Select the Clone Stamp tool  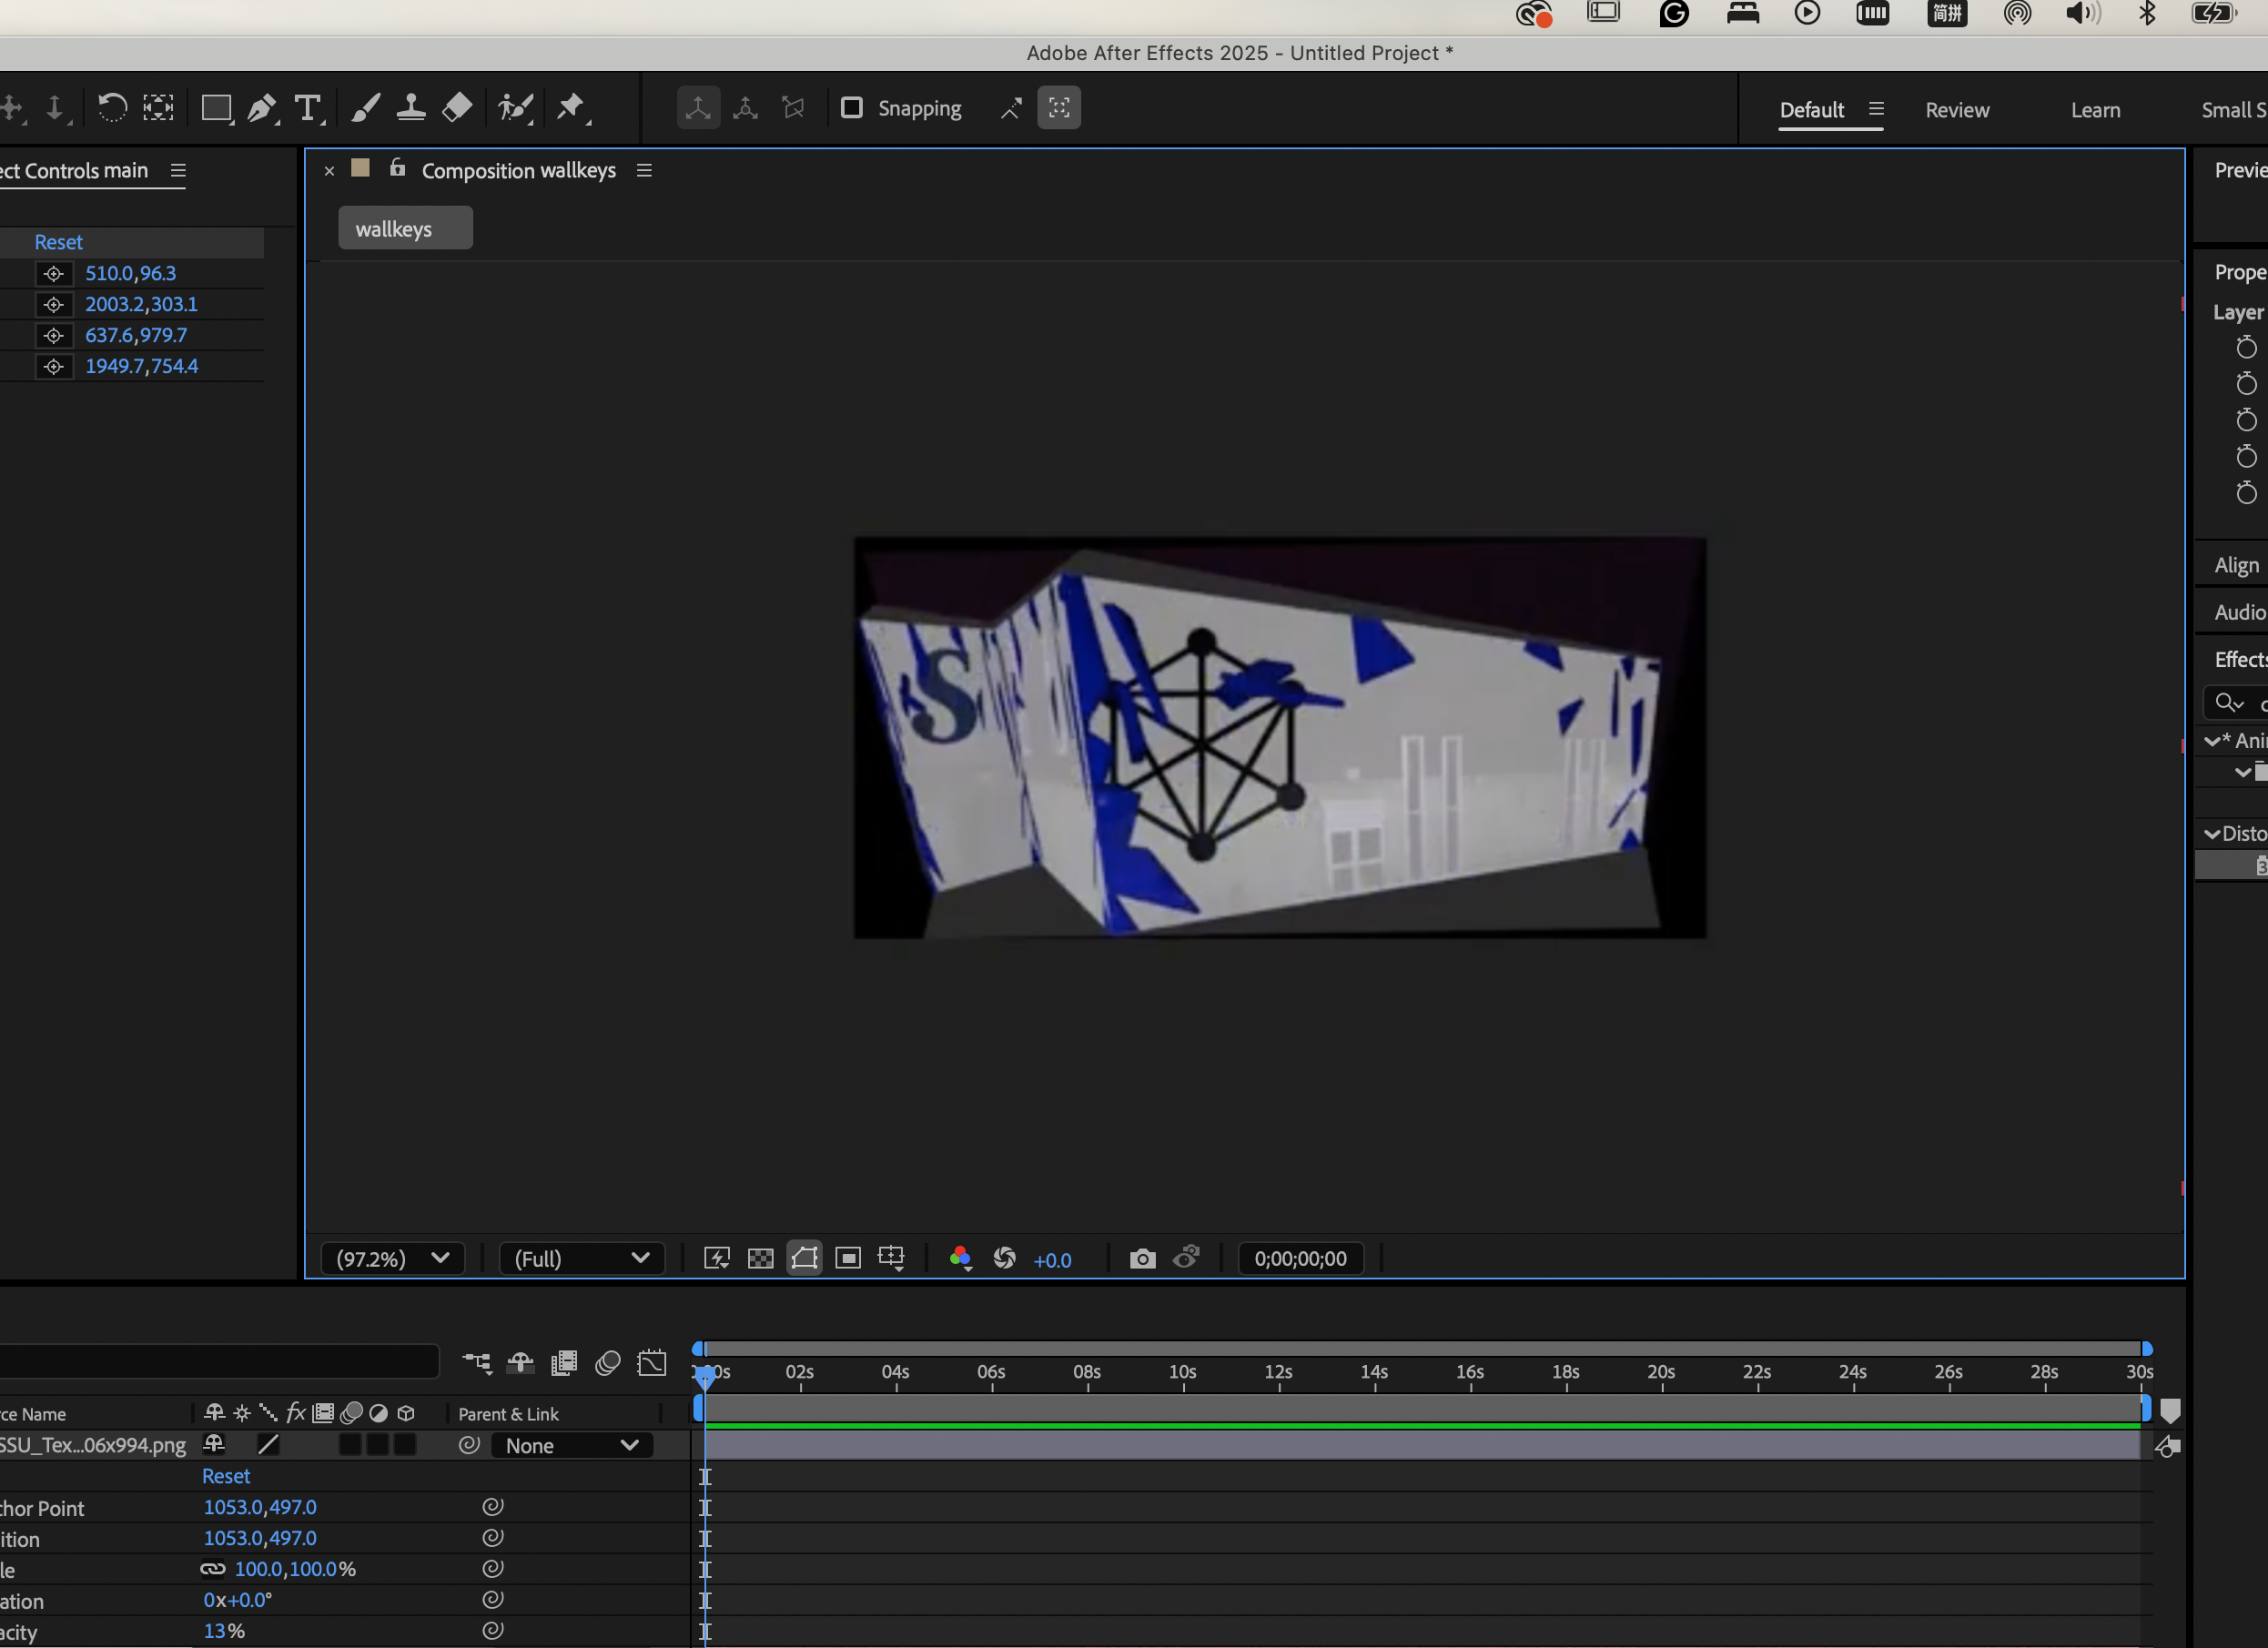click(x=411, y=108)
